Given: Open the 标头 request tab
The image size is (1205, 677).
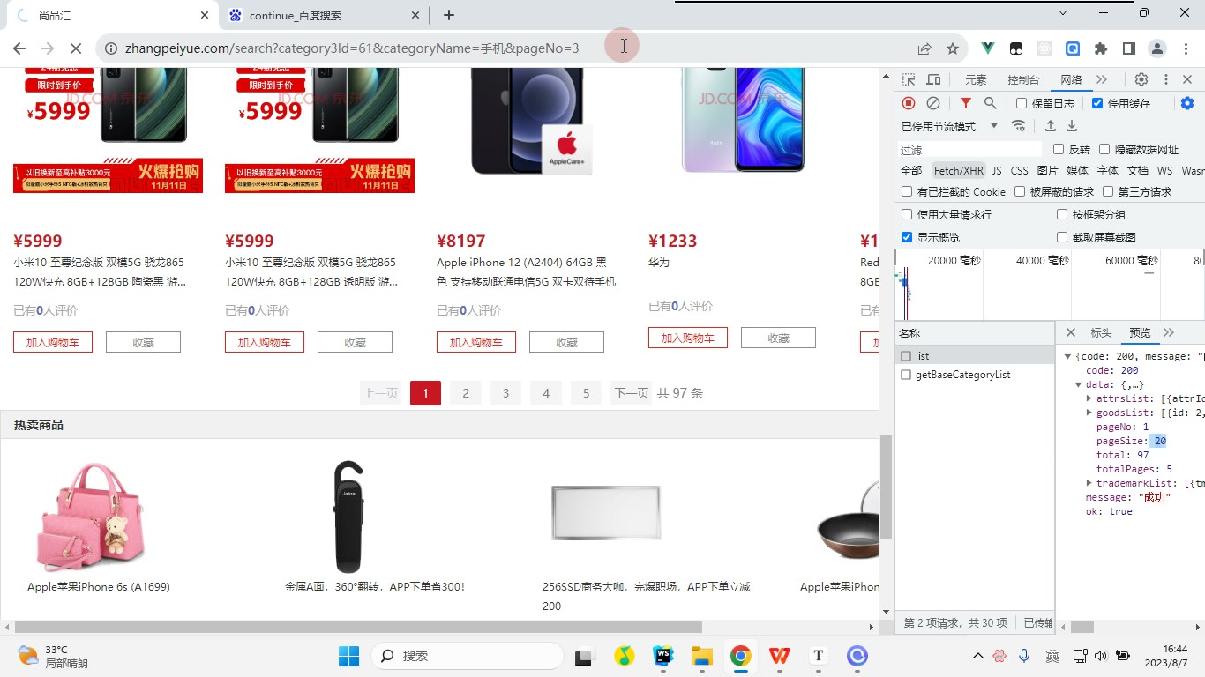Looking at the screenshot, I should [1101, 332].
